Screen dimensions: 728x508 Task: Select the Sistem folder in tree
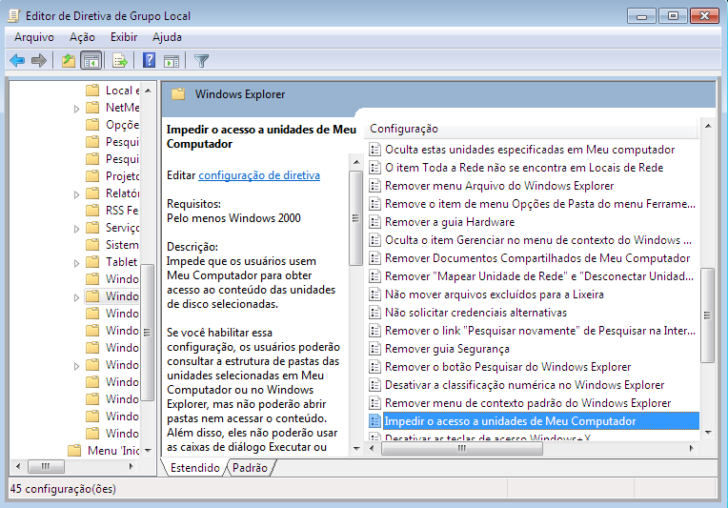(122, 245)
